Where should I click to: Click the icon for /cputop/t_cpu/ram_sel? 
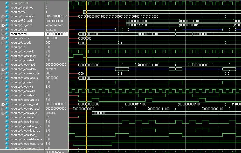pos(7,148)
